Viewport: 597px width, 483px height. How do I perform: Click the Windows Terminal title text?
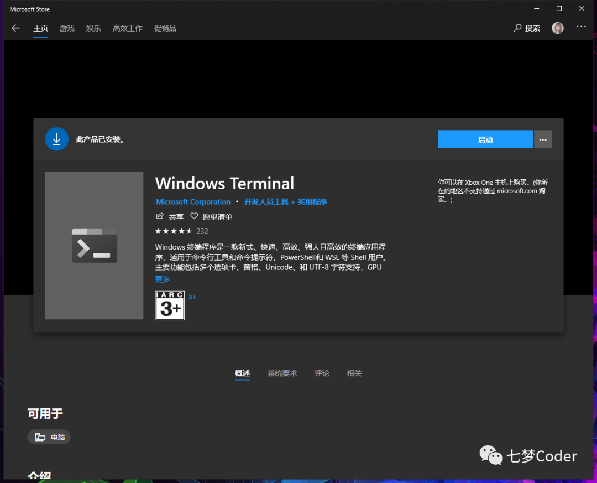pos(224,183)
